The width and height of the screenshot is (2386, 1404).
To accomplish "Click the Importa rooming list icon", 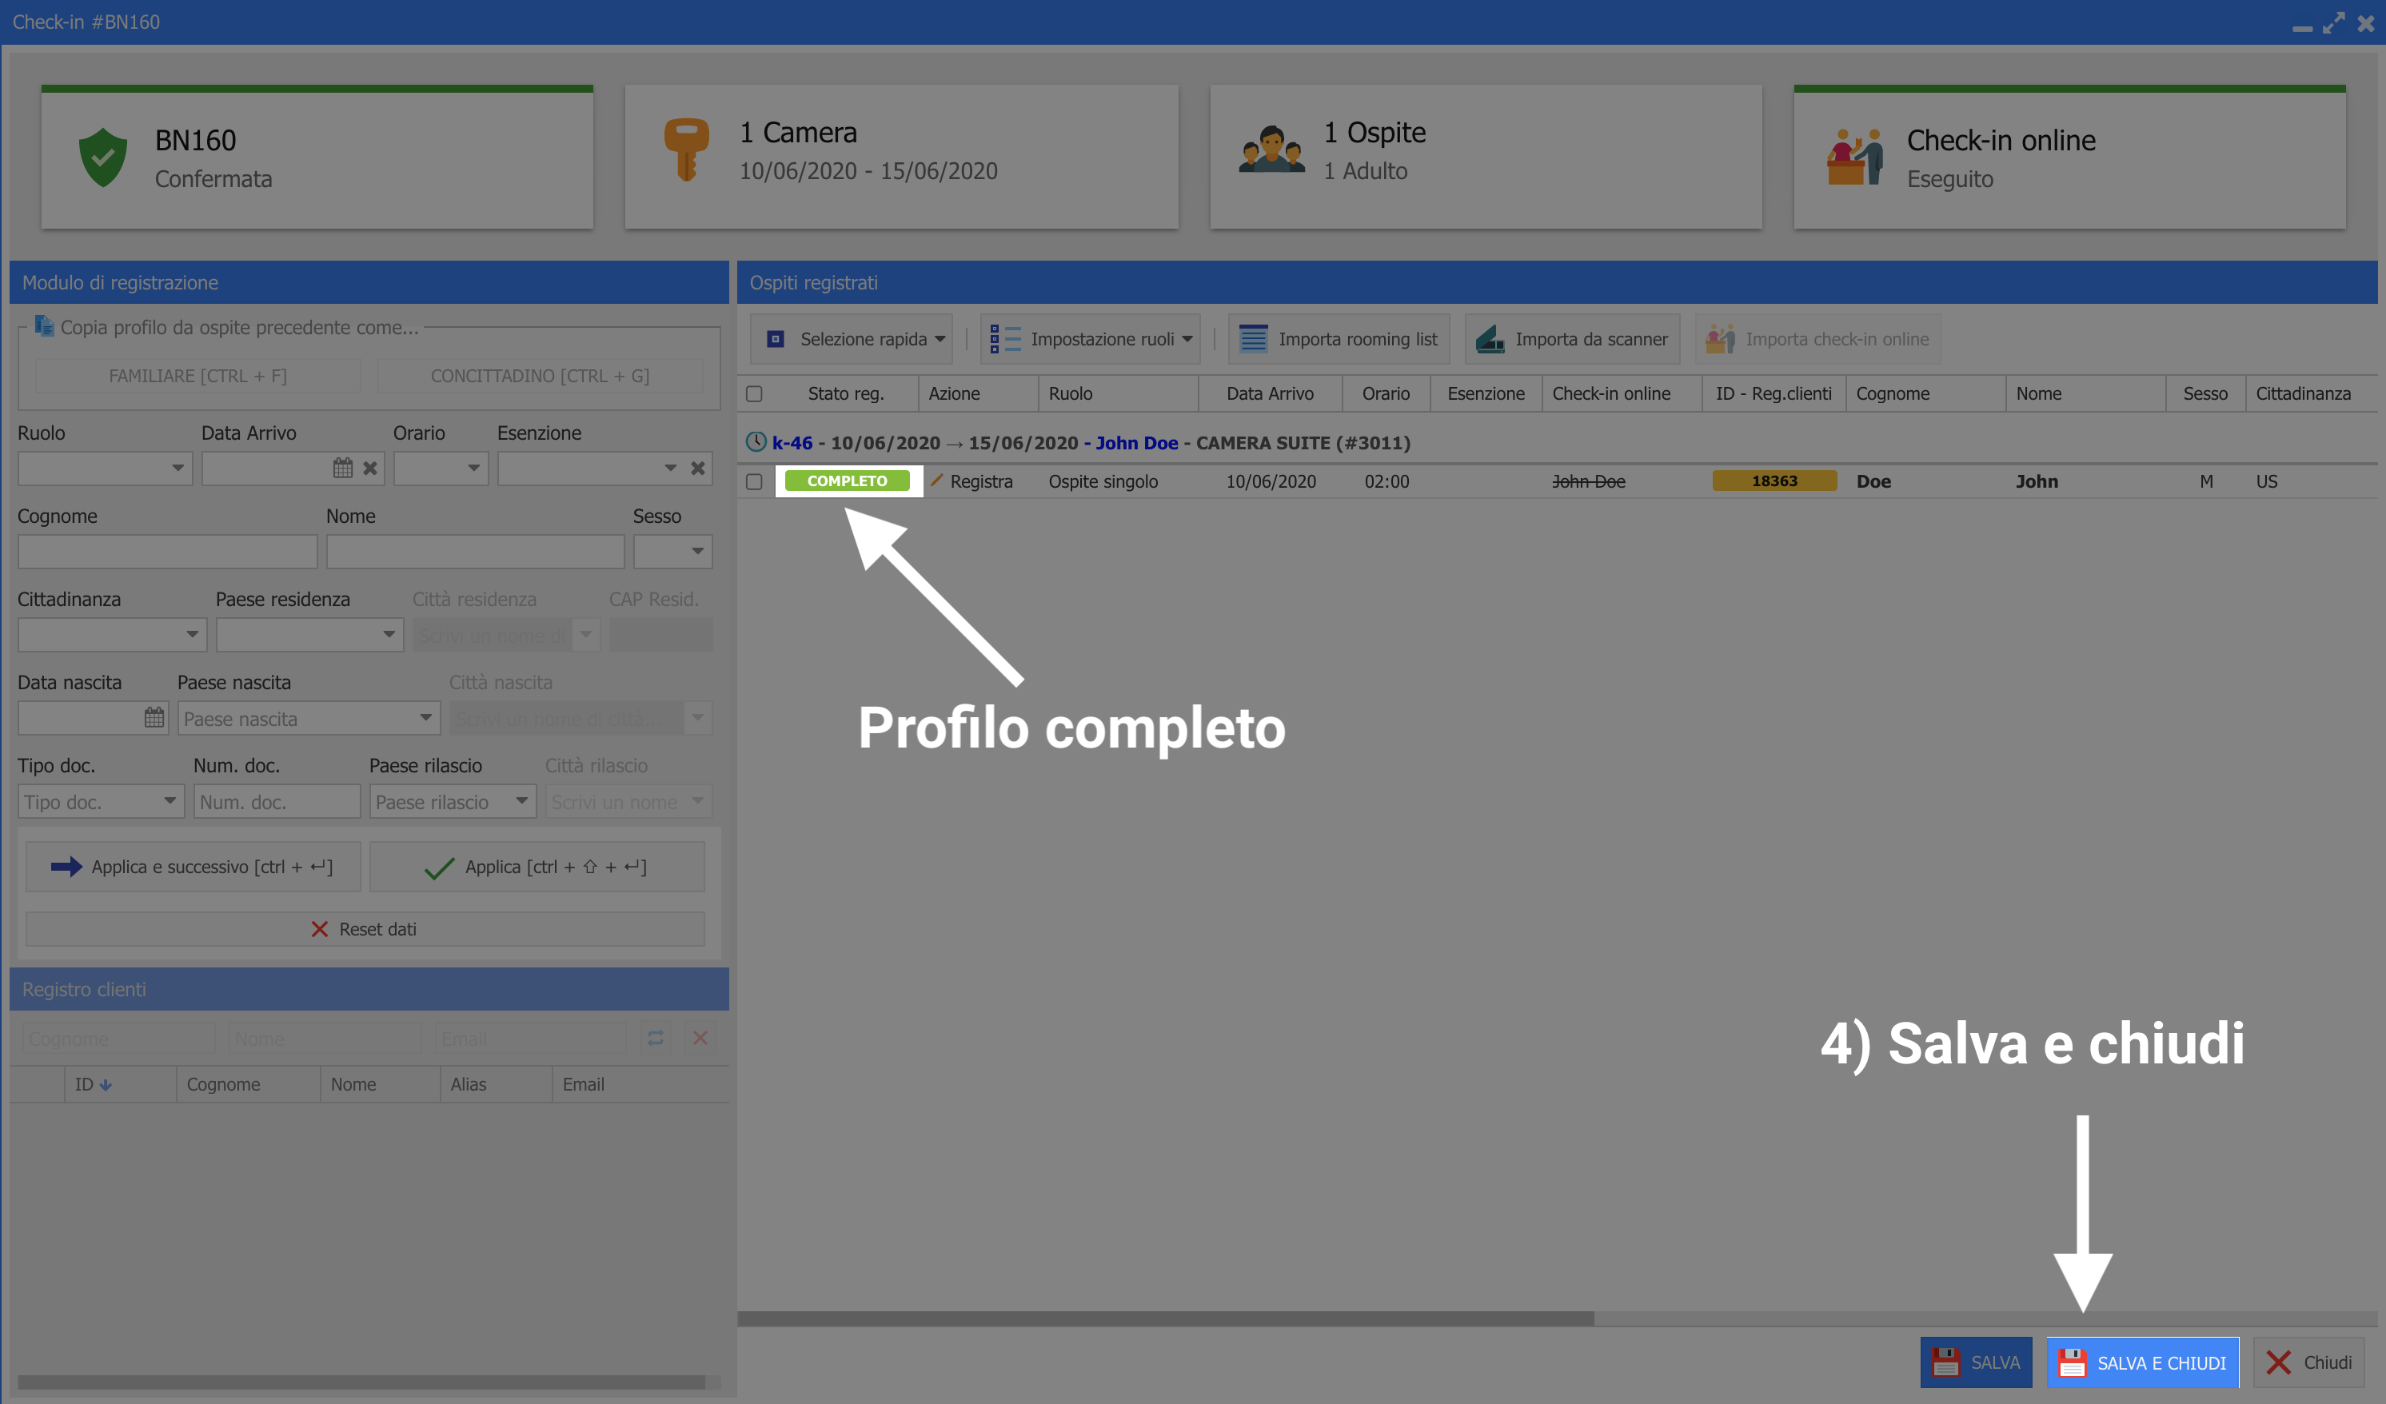I will coord(1254,339).
